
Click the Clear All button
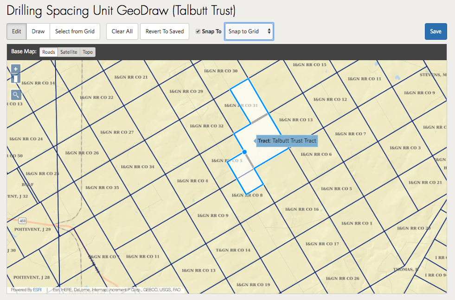coord(122,31)
